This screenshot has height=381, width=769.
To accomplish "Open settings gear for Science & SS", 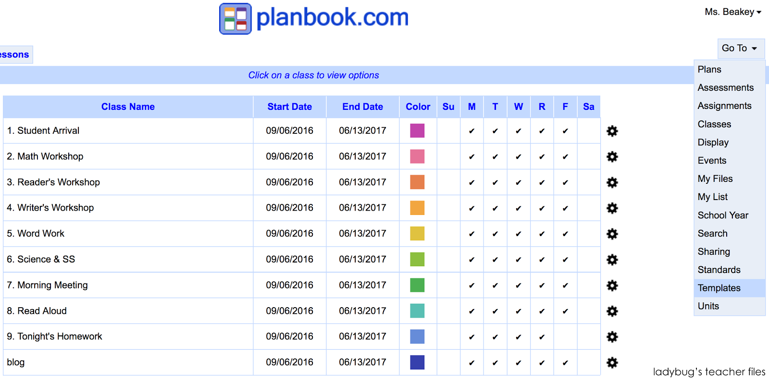I will 612,259.
